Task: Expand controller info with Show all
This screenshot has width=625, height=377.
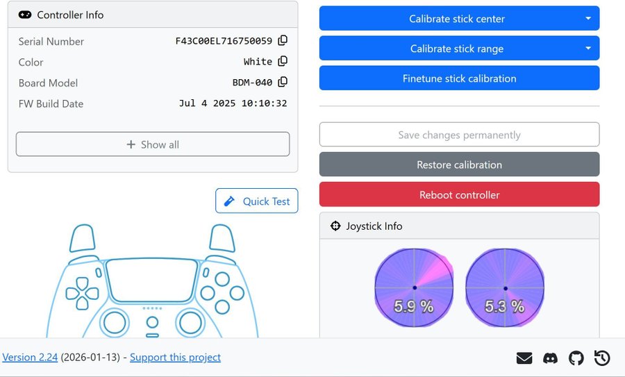Action: (153, 144)
